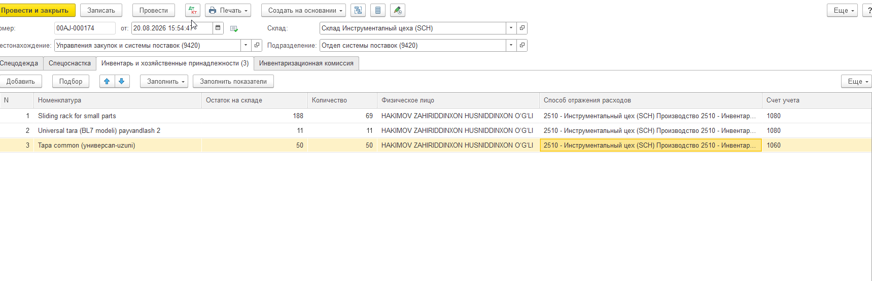Click the Местонахождение input field

tap(148, 45)
